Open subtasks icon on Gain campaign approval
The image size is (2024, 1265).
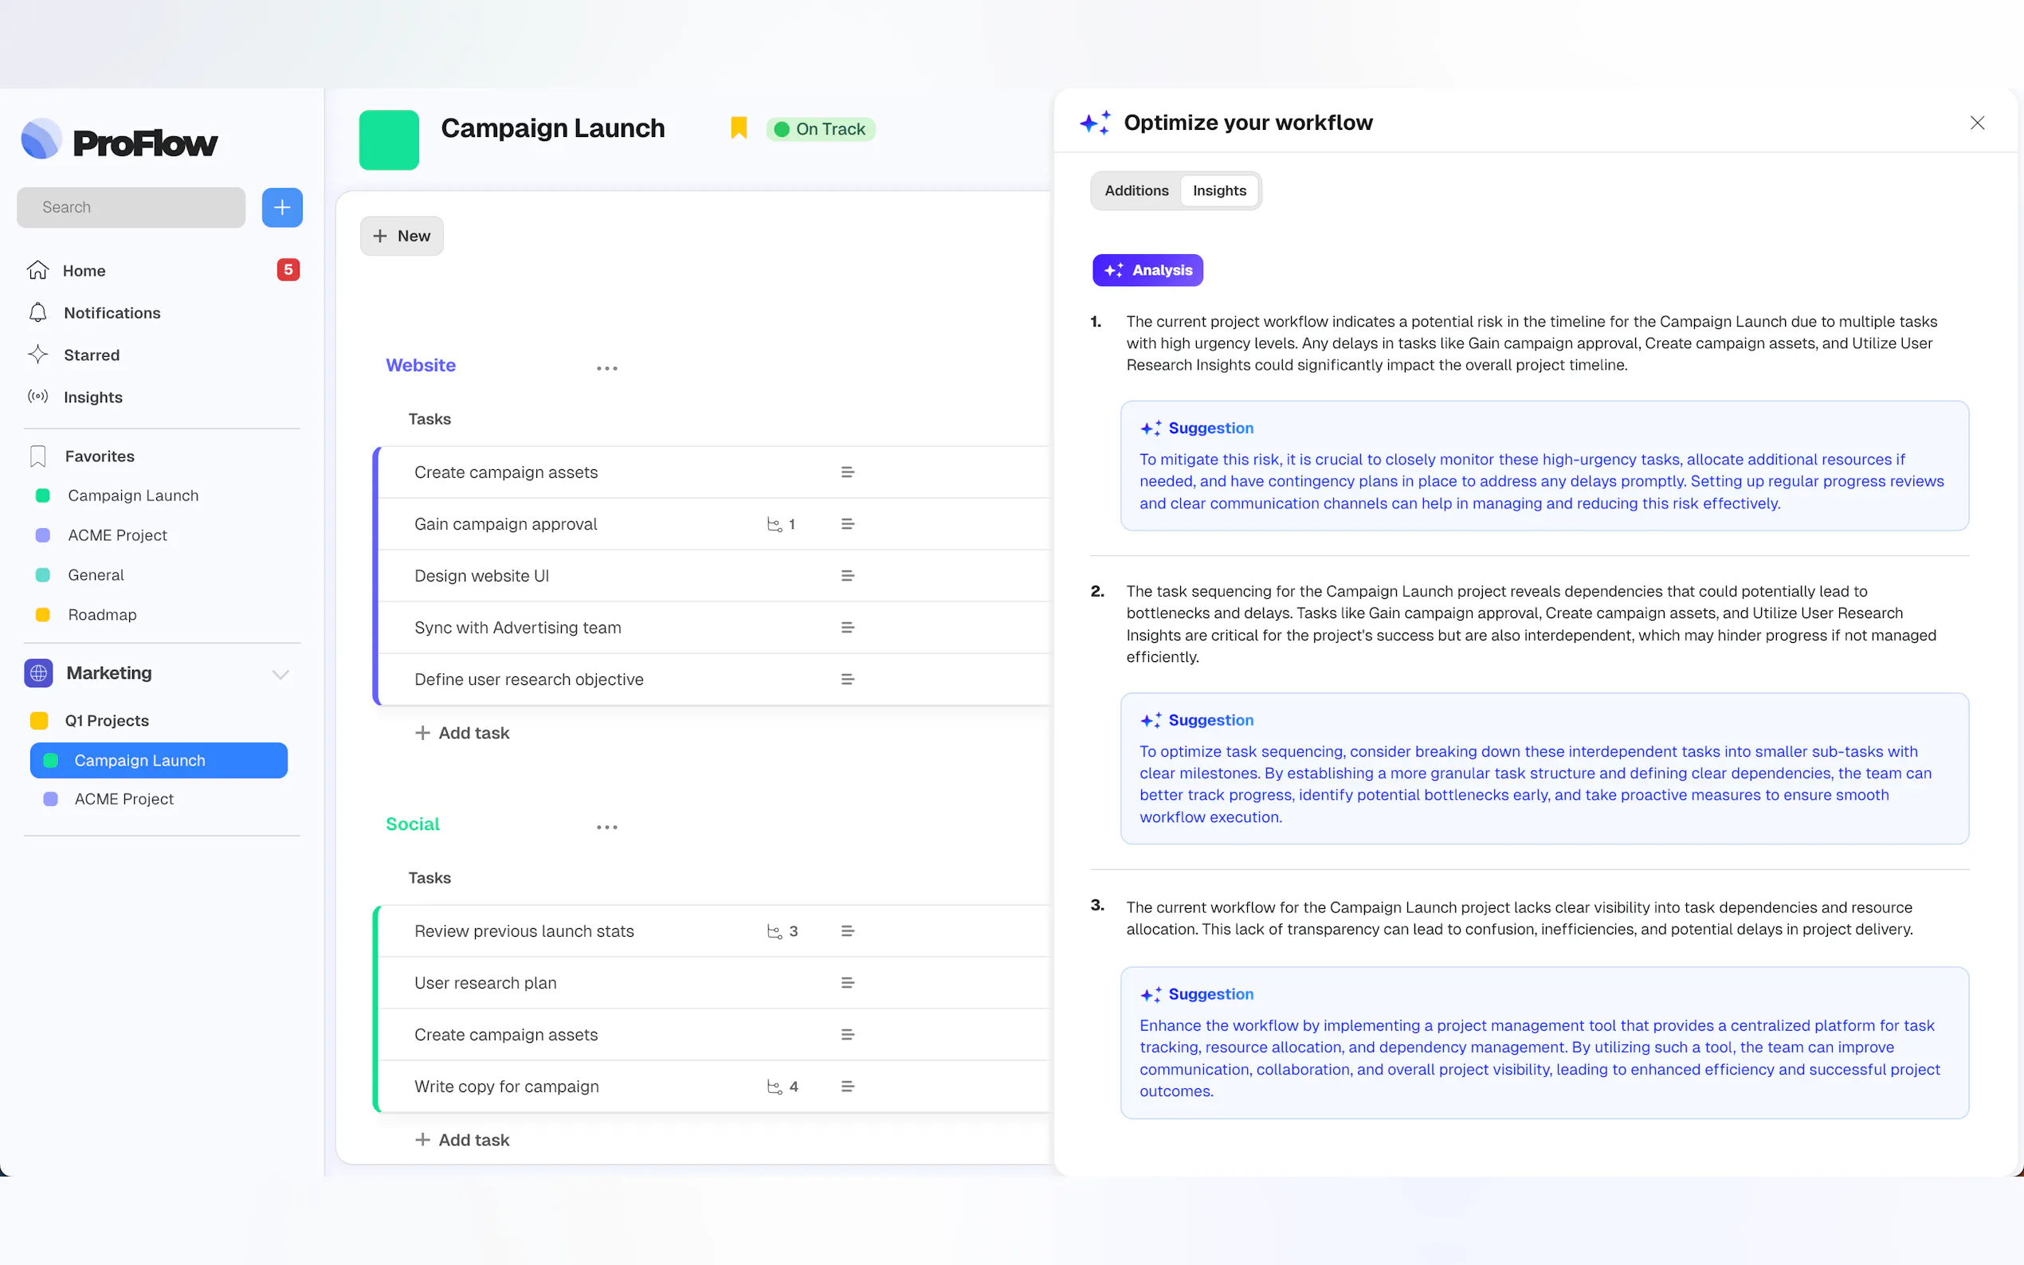[x=775, y=525]
